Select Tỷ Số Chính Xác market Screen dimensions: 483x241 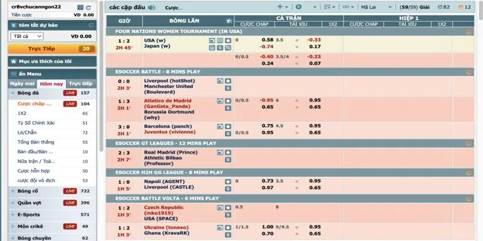(x=36, y=123)
